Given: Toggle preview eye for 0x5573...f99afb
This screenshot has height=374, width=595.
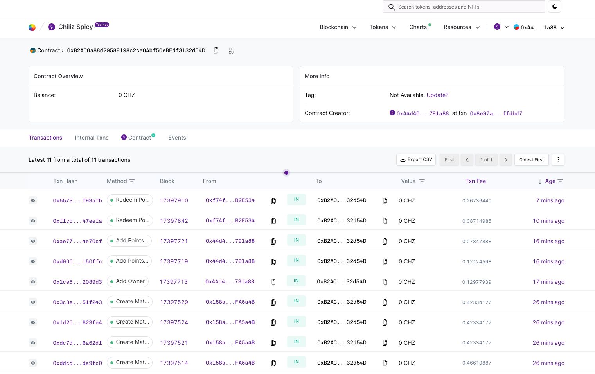Looking at the screenshot, I should pyautogui.click(x=33, y=200).
